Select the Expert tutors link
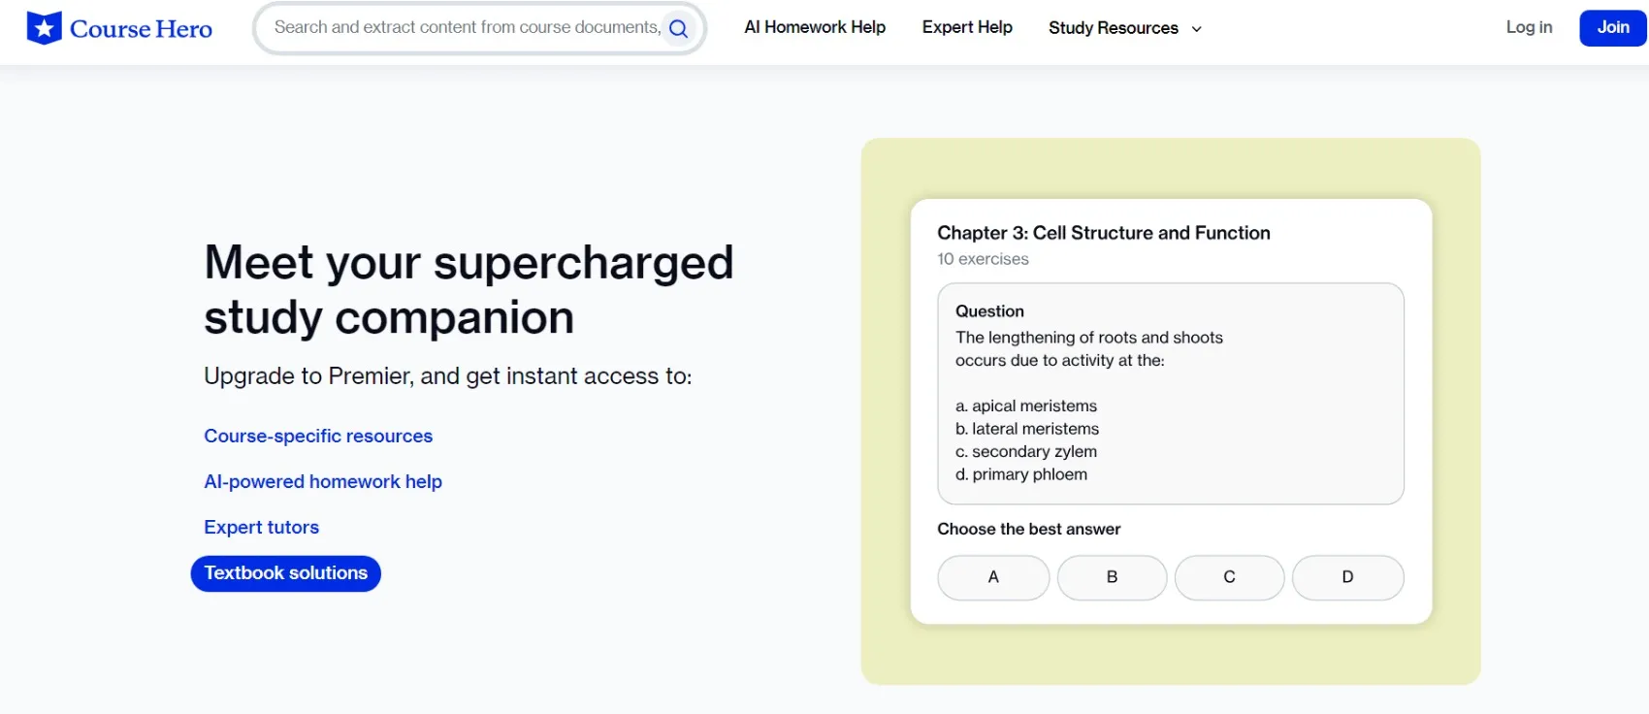This screenshot has height=714, width=1649. pyautogui.click(x=261, y=527)
